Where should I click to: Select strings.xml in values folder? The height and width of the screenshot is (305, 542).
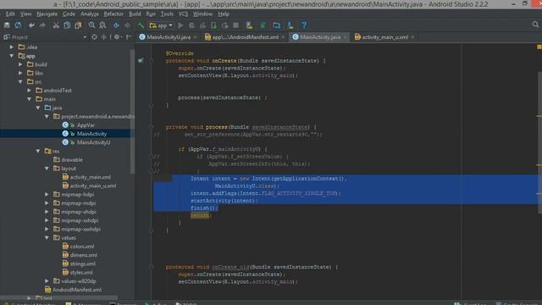[x=82, y=263]
